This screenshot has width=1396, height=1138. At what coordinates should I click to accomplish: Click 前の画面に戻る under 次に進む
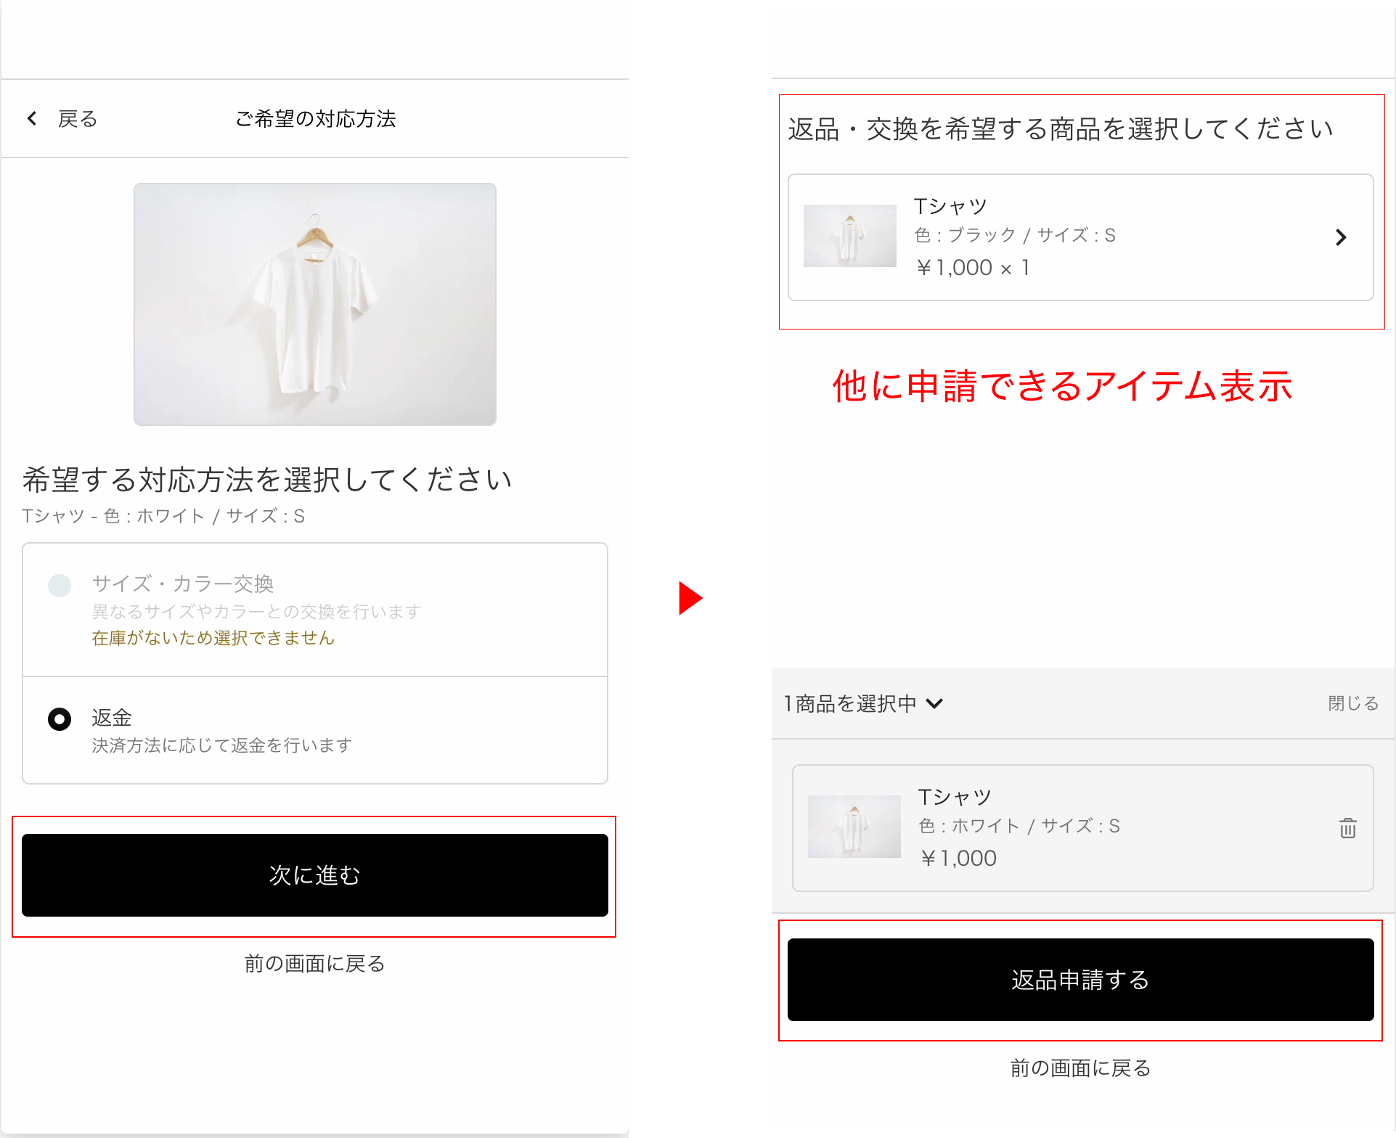(x=314, y=963)
